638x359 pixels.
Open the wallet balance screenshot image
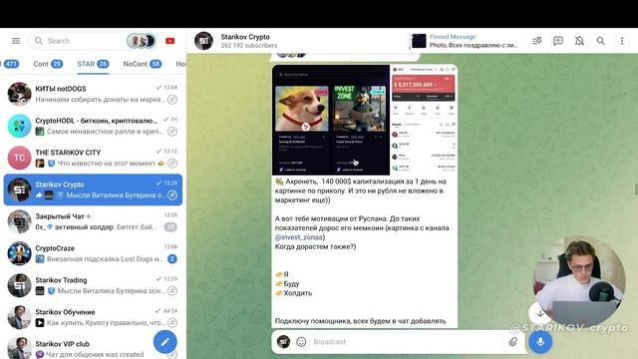click(x=424, y=120)
